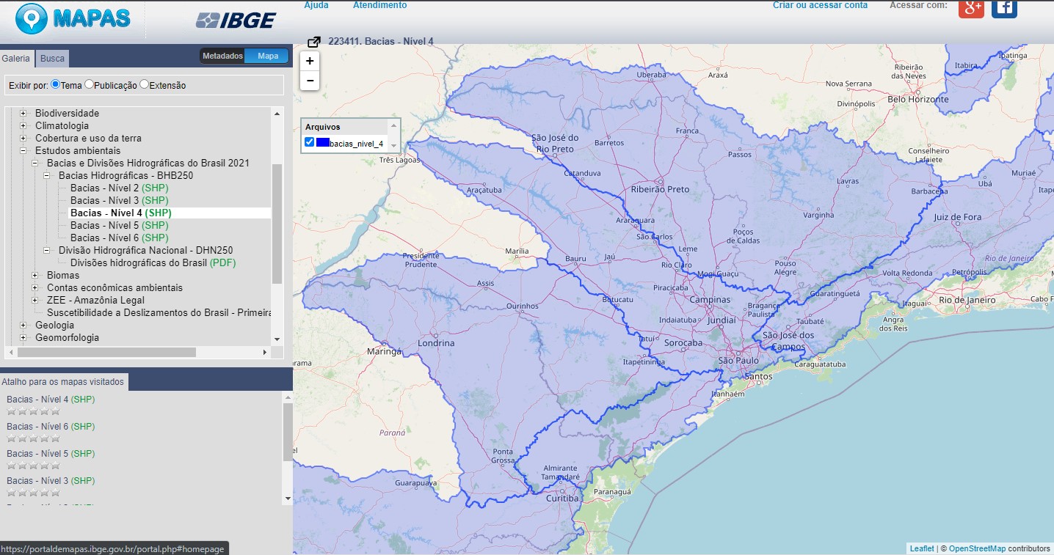
Task: Click the IBGE logo
Action: 236,21
